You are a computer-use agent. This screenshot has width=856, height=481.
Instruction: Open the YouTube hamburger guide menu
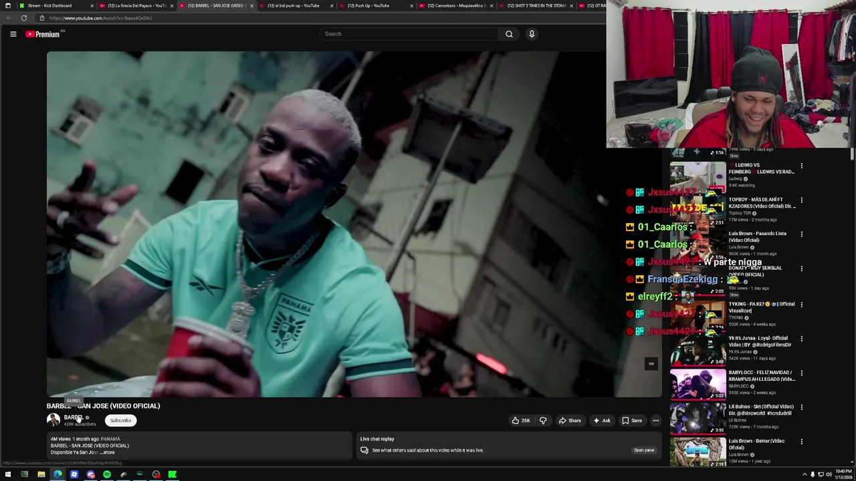13,34
